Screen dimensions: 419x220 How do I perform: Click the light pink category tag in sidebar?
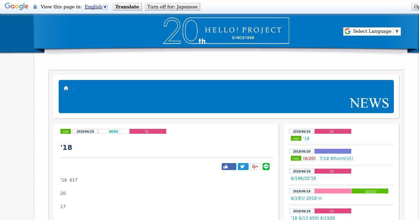click(333, 191)
